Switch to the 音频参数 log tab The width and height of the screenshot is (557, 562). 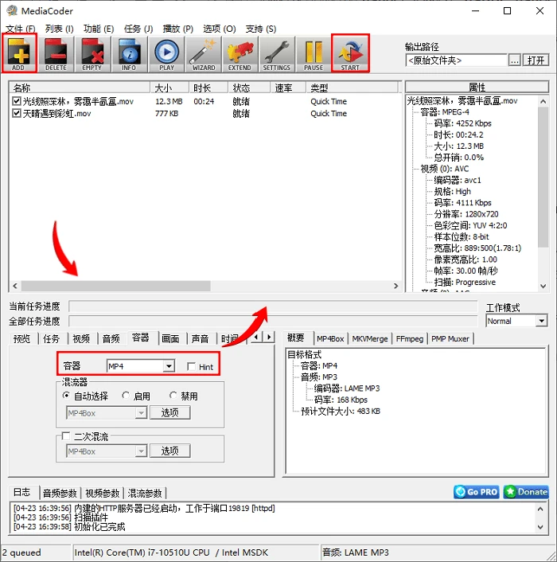[x=60, y=494]
